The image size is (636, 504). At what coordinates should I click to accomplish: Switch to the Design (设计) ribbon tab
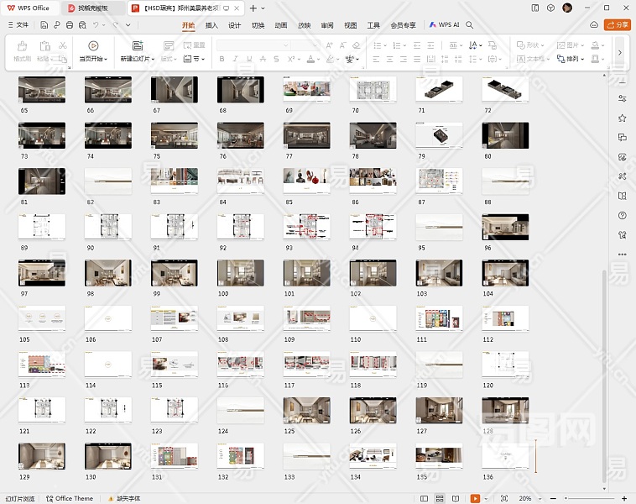[x=235, y=25]
